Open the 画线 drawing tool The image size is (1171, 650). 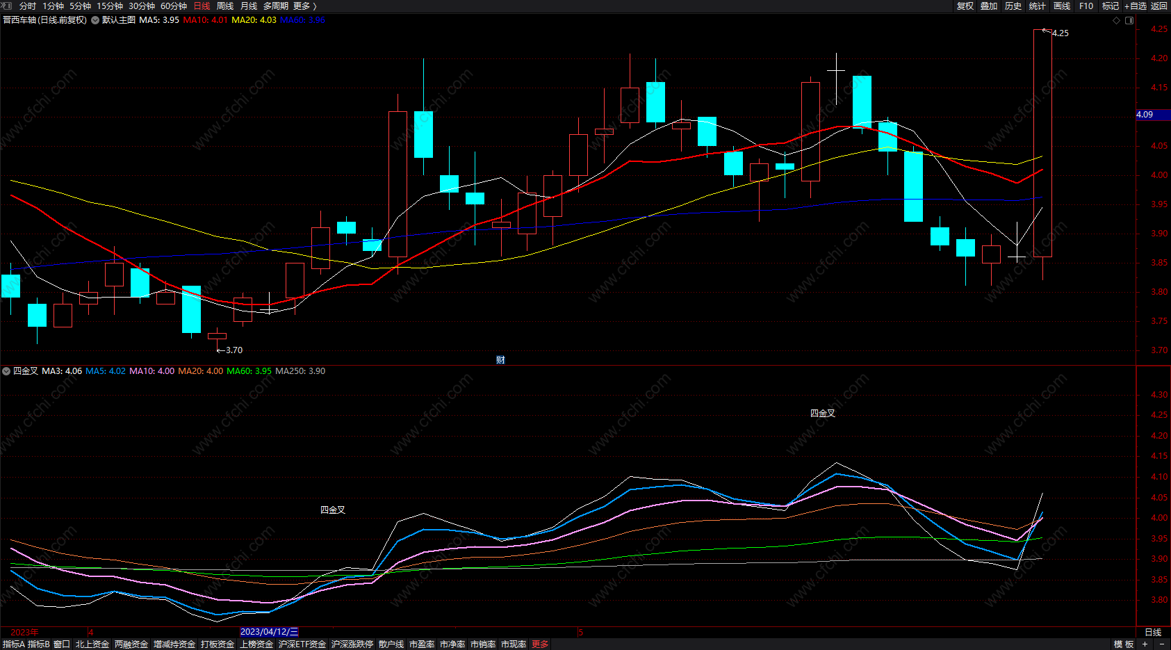point(1061,6)
